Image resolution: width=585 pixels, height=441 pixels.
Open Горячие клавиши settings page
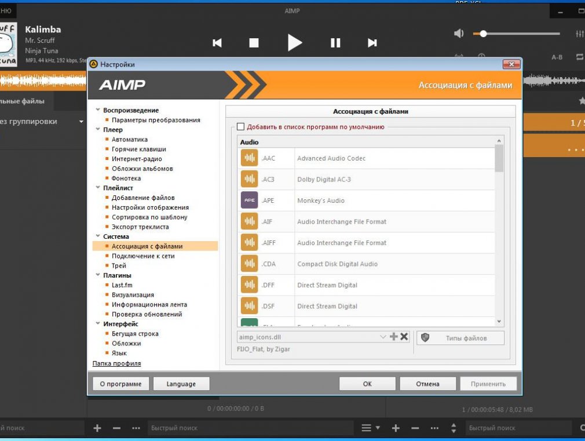[139, 149]
